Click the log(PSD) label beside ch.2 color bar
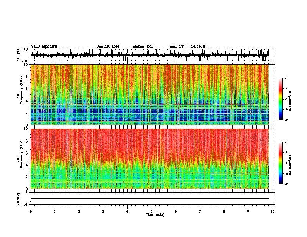The width and height of the screenshot is (307, 237). 290,165
